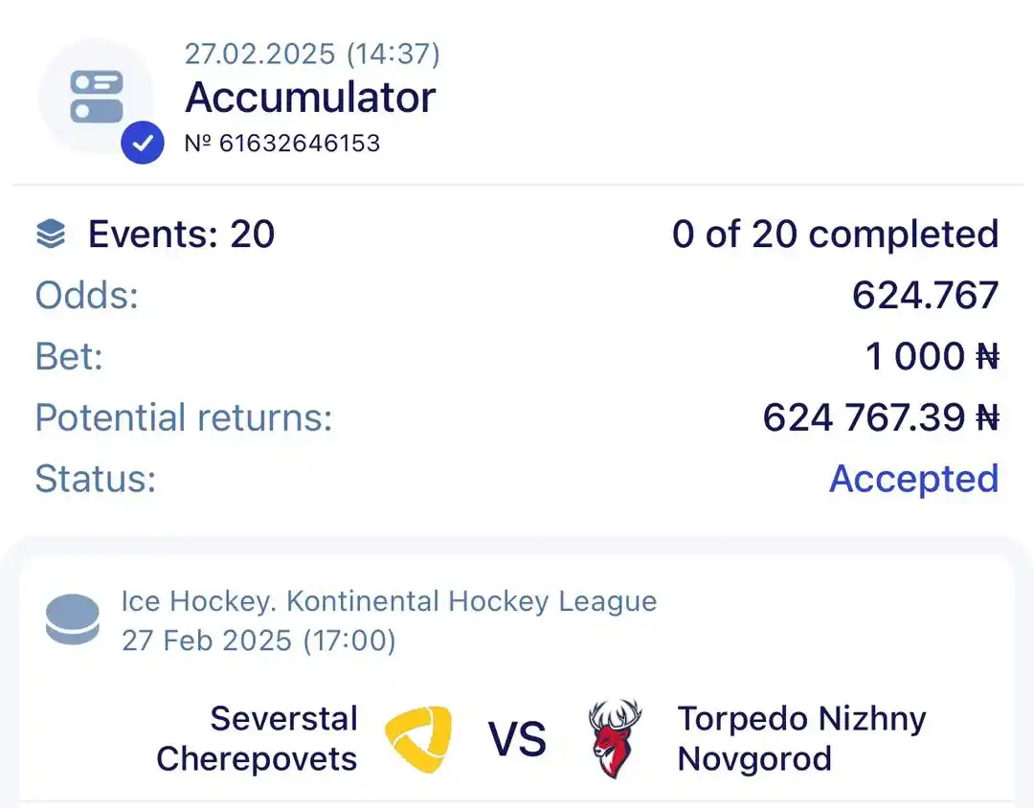Open the Kontinental Hockey League label
The height and width of the screenshot is (808, 1034).
[x=471, y=601]
